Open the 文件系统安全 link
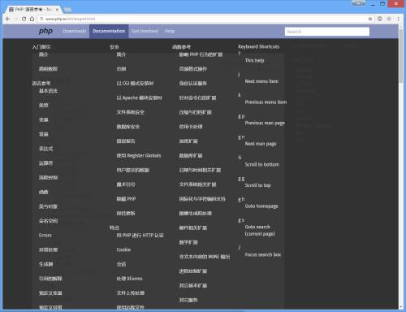 pyautogui.click(x=131, y=112)
